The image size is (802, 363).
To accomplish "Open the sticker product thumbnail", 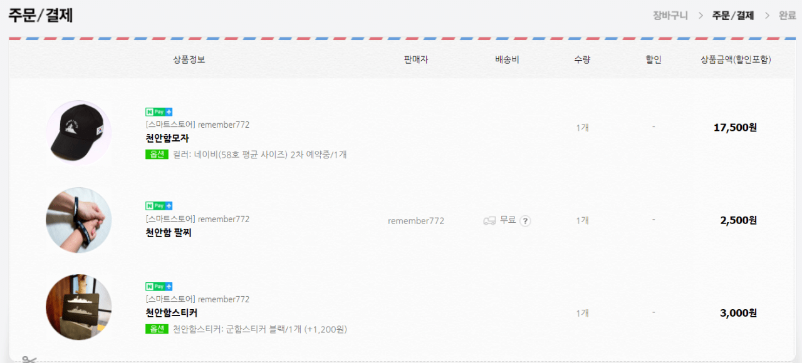I will click(x=79, y=307).
